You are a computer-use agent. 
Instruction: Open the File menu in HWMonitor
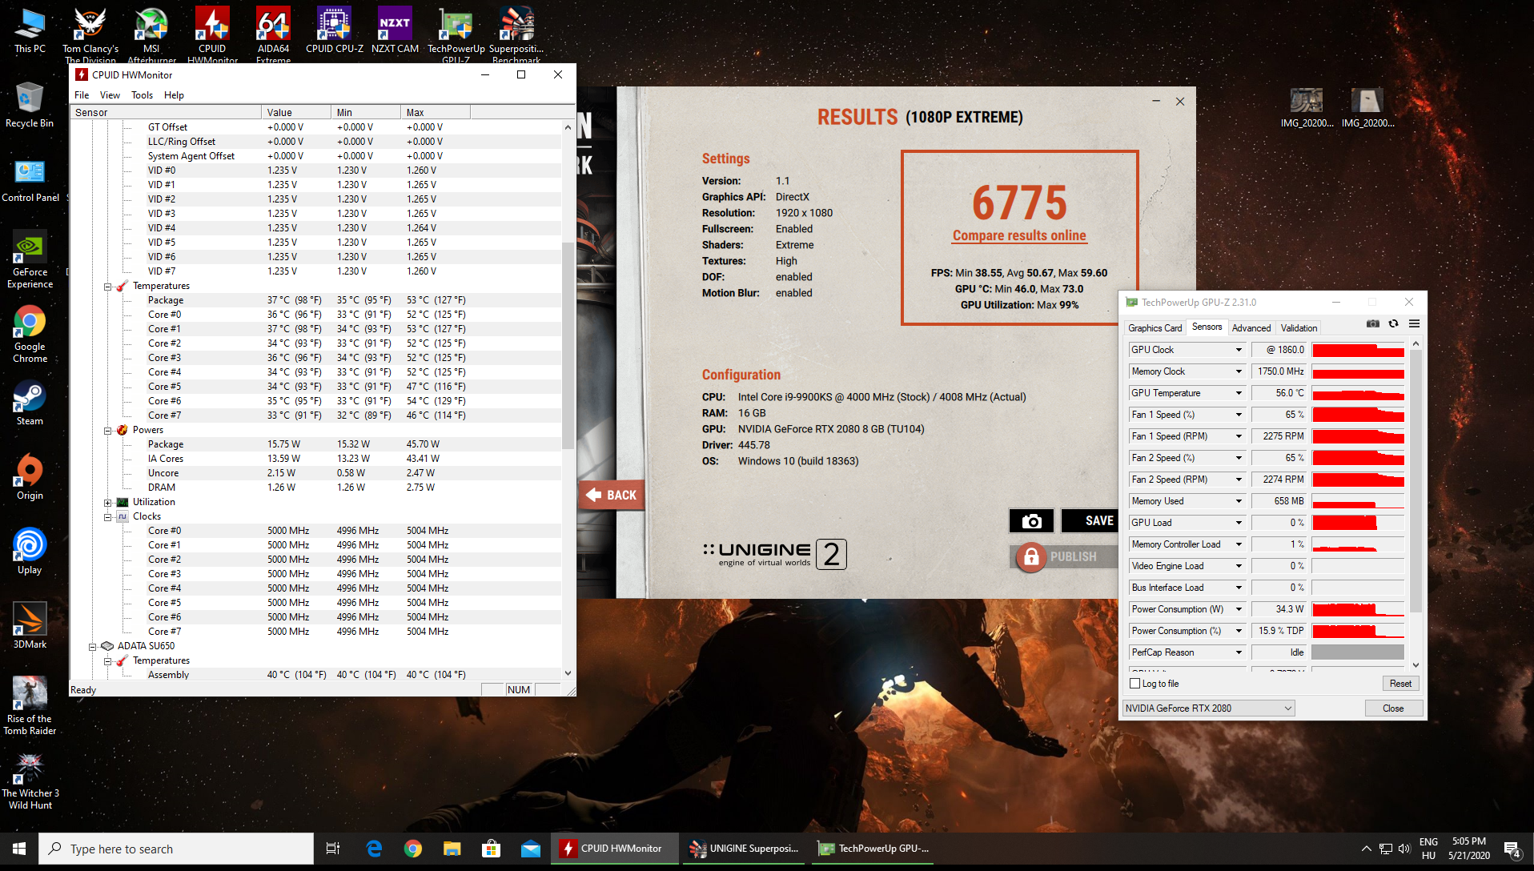click(82, 95)
